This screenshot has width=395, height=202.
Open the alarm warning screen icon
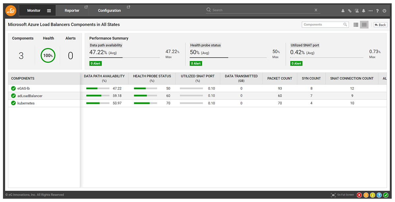[x=357, y=11]
